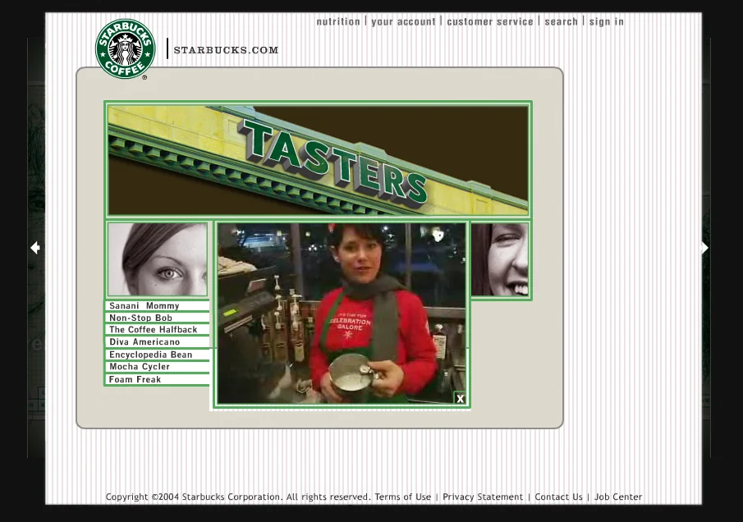
Task: Go to previous slide with left arrow
Action: click(35, 247)
